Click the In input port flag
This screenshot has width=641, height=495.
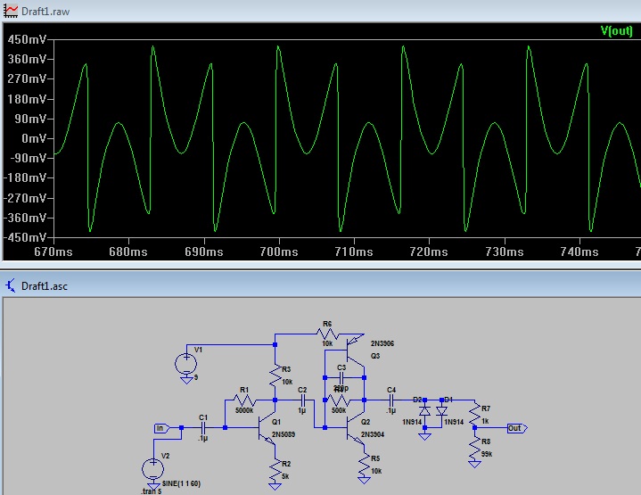[160, 427]
